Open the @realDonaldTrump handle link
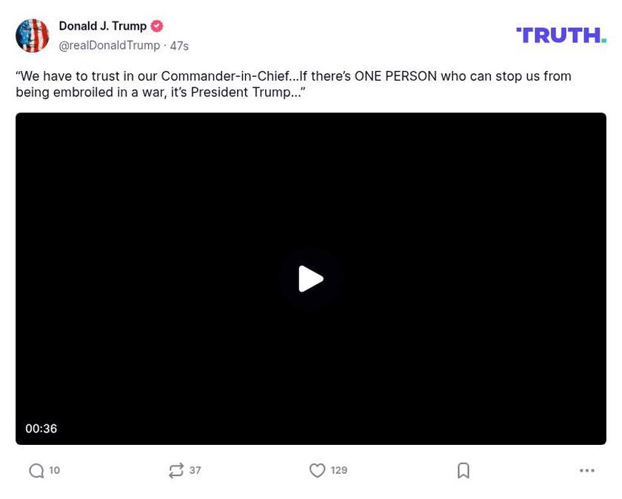The height and width of the screenshot is (499, 622). pyautogui.click(x=108, y=44)
